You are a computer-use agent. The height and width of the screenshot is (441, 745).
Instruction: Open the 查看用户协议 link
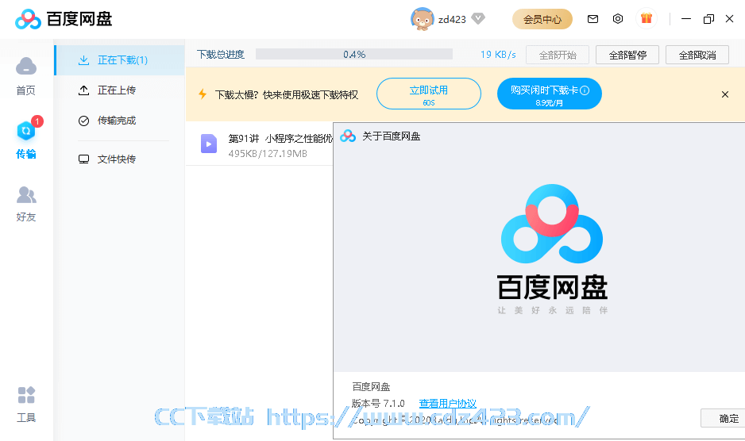(x=448, y=404)
